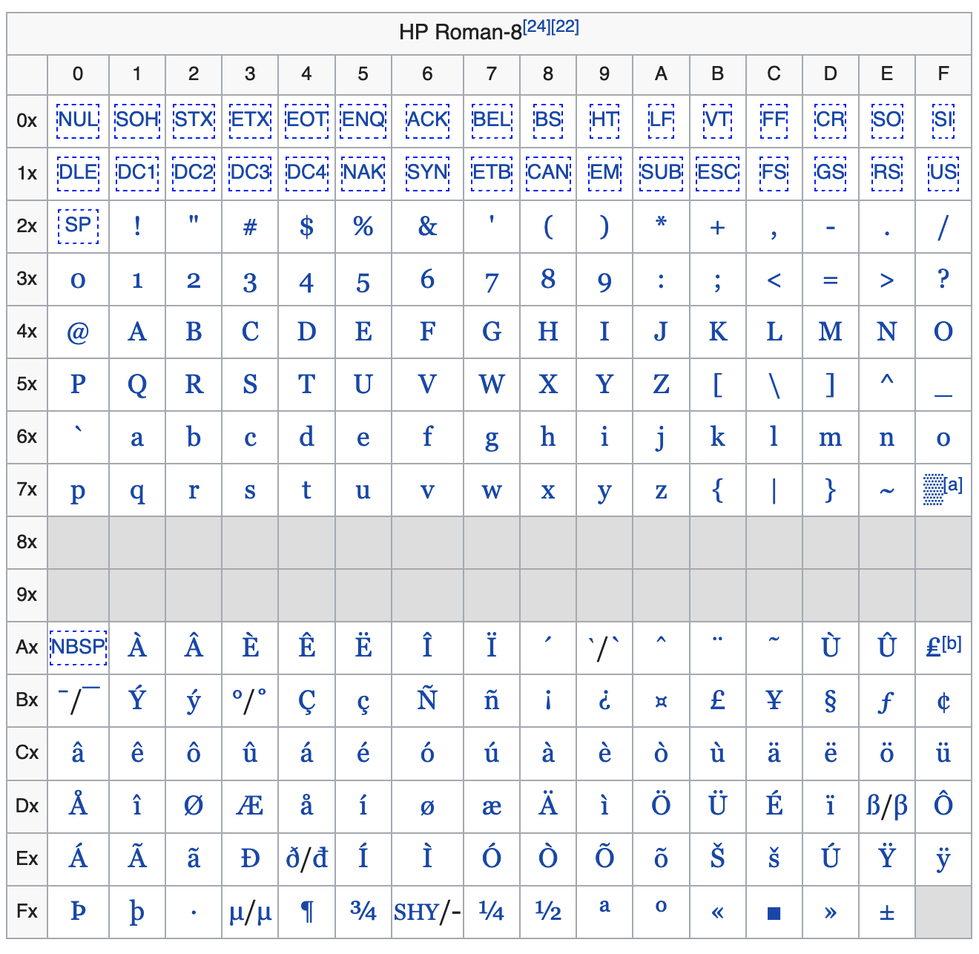The width and height of the screenshot is (979, 954).
Task: Click the florin ƒ character
Action: click(886, 702)
